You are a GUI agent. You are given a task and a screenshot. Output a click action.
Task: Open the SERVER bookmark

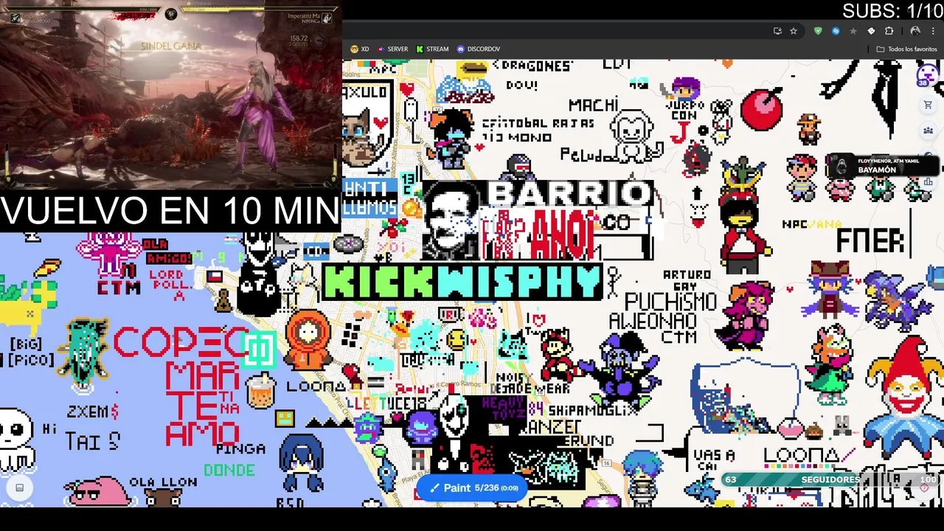[392, 49]
